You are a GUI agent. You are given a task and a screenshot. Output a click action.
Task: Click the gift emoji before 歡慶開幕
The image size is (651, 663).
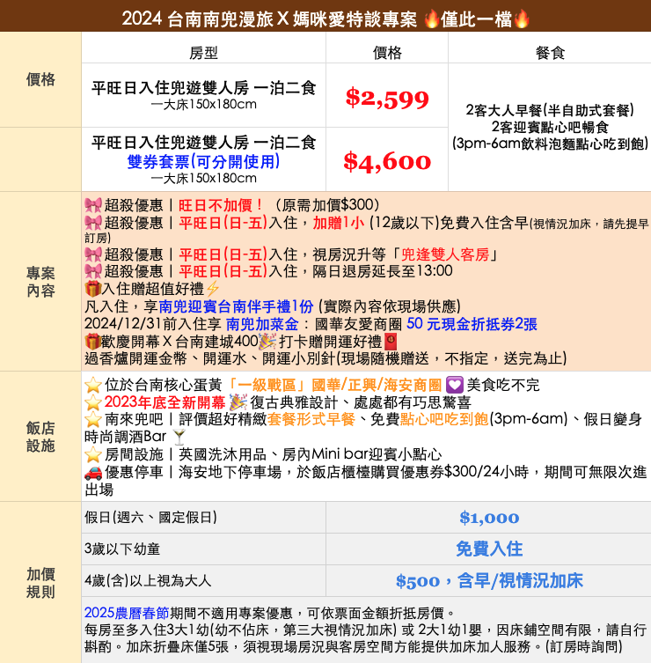pyautogui.click(x=93, y=342)
